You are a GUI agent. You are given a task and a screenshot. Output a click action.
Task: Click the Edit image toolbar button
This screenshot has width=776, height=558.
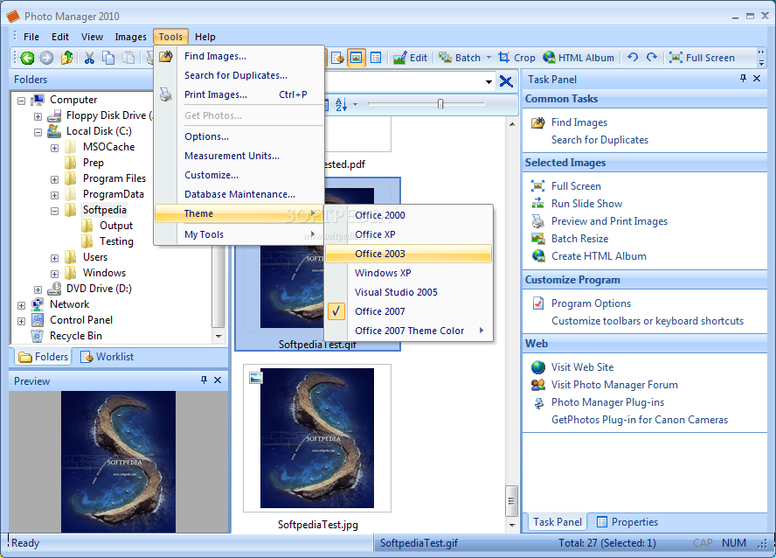point(410,58)
